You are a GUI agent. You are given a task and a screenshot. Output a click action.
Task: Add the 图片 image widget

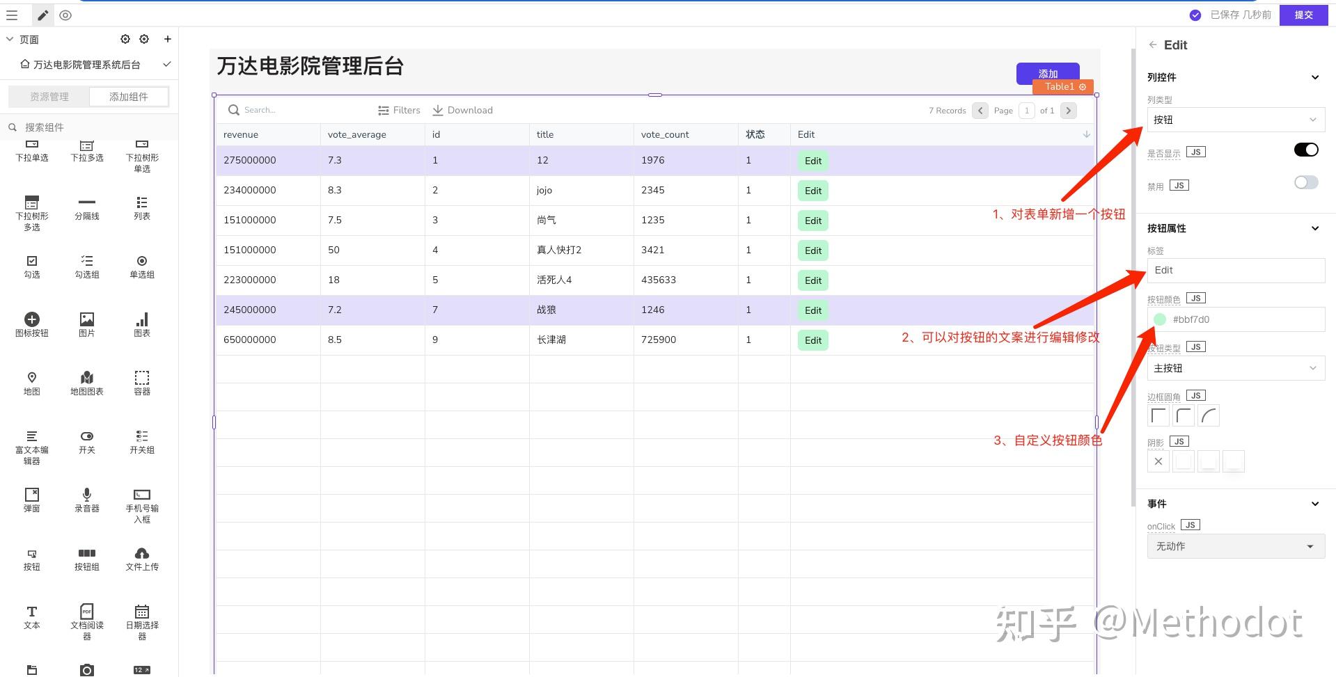click(87, 325)
